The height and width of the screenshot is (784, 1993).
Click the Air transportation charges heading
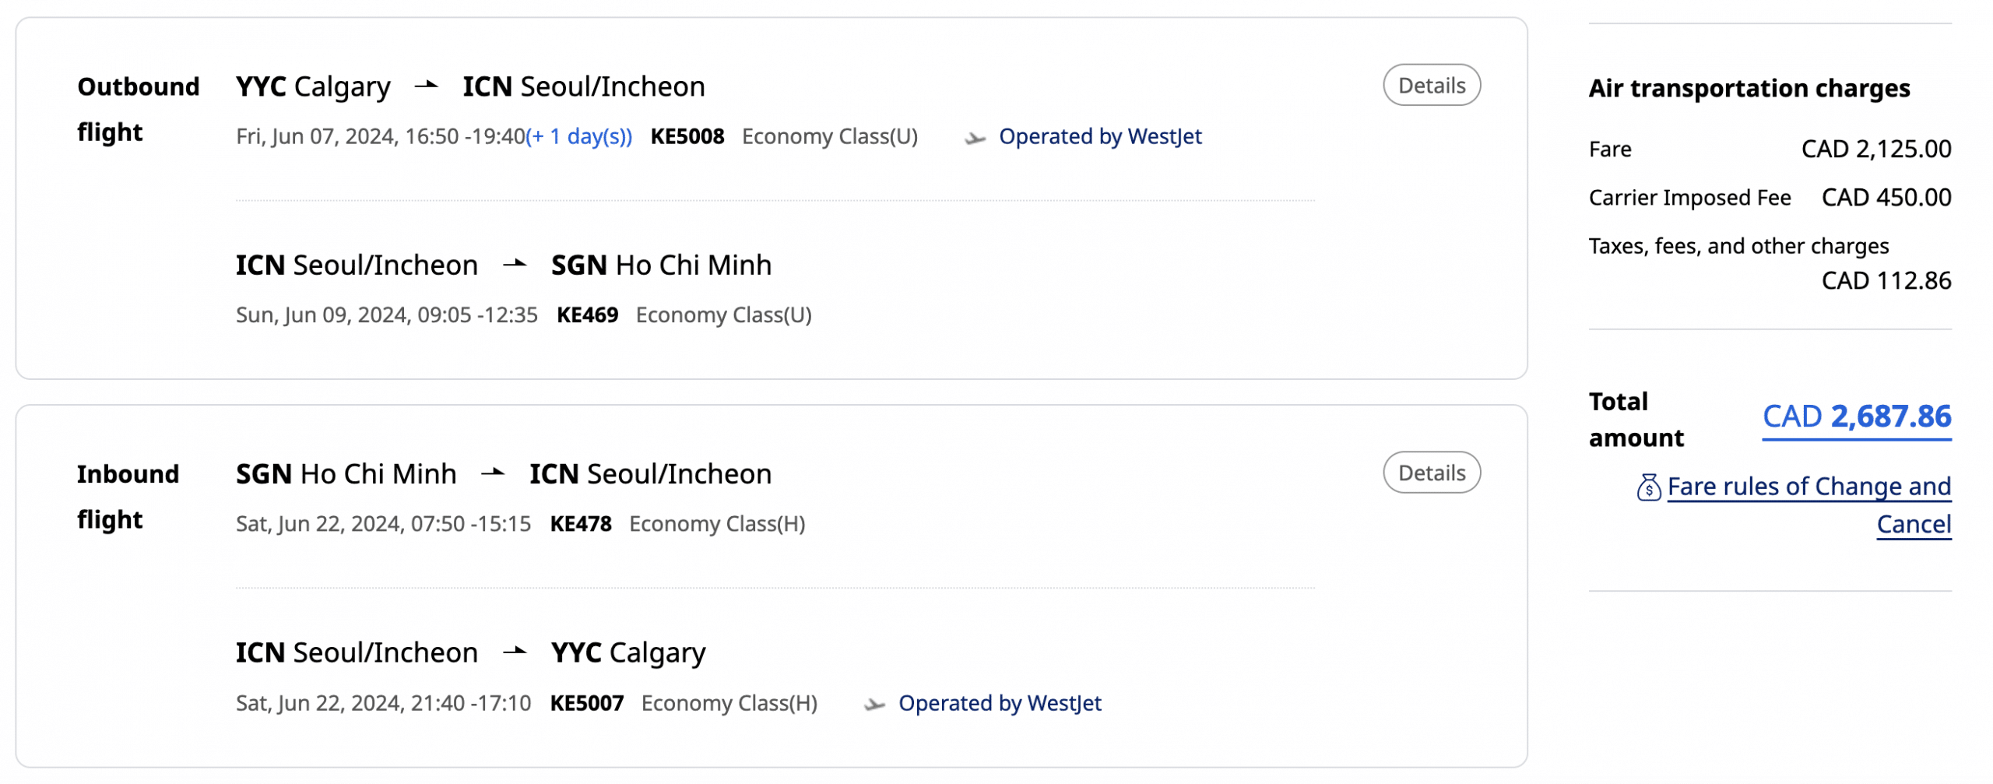click(1749, 89)
